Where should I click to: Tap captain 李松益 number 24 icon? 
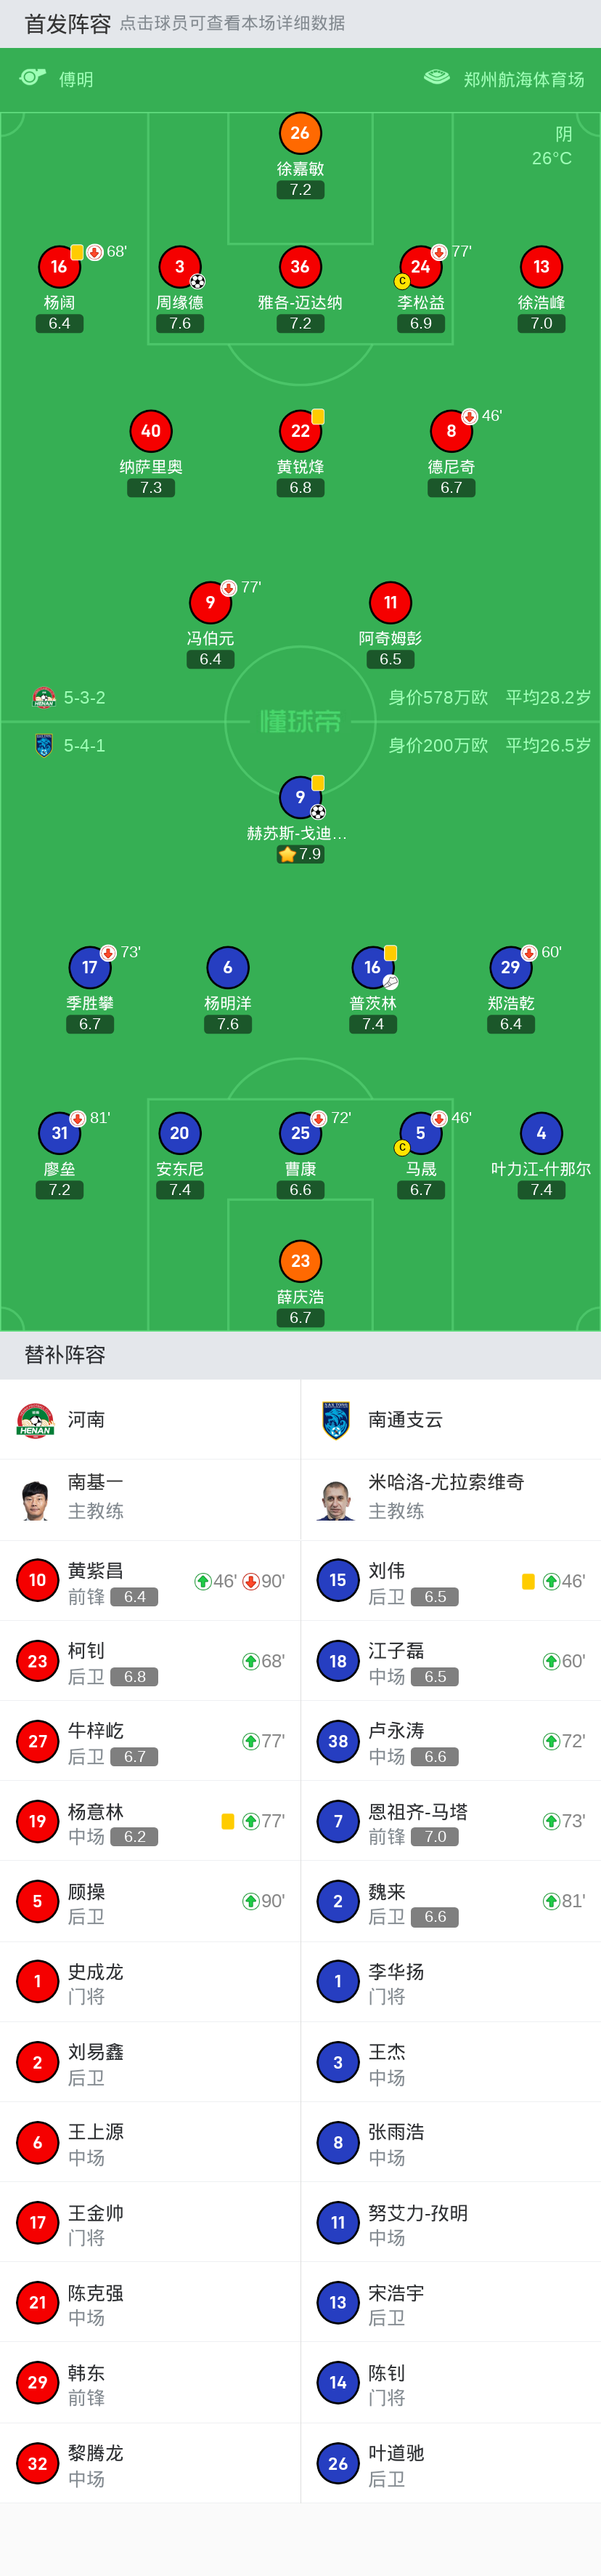click(420, 267)
